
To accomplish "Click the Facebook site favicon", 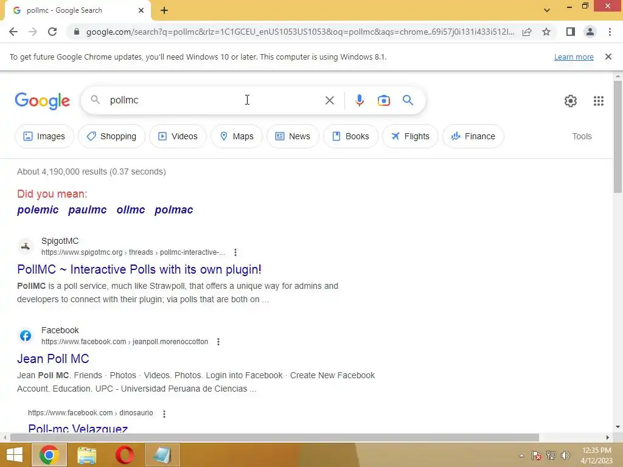I will [x=26, y=336].
